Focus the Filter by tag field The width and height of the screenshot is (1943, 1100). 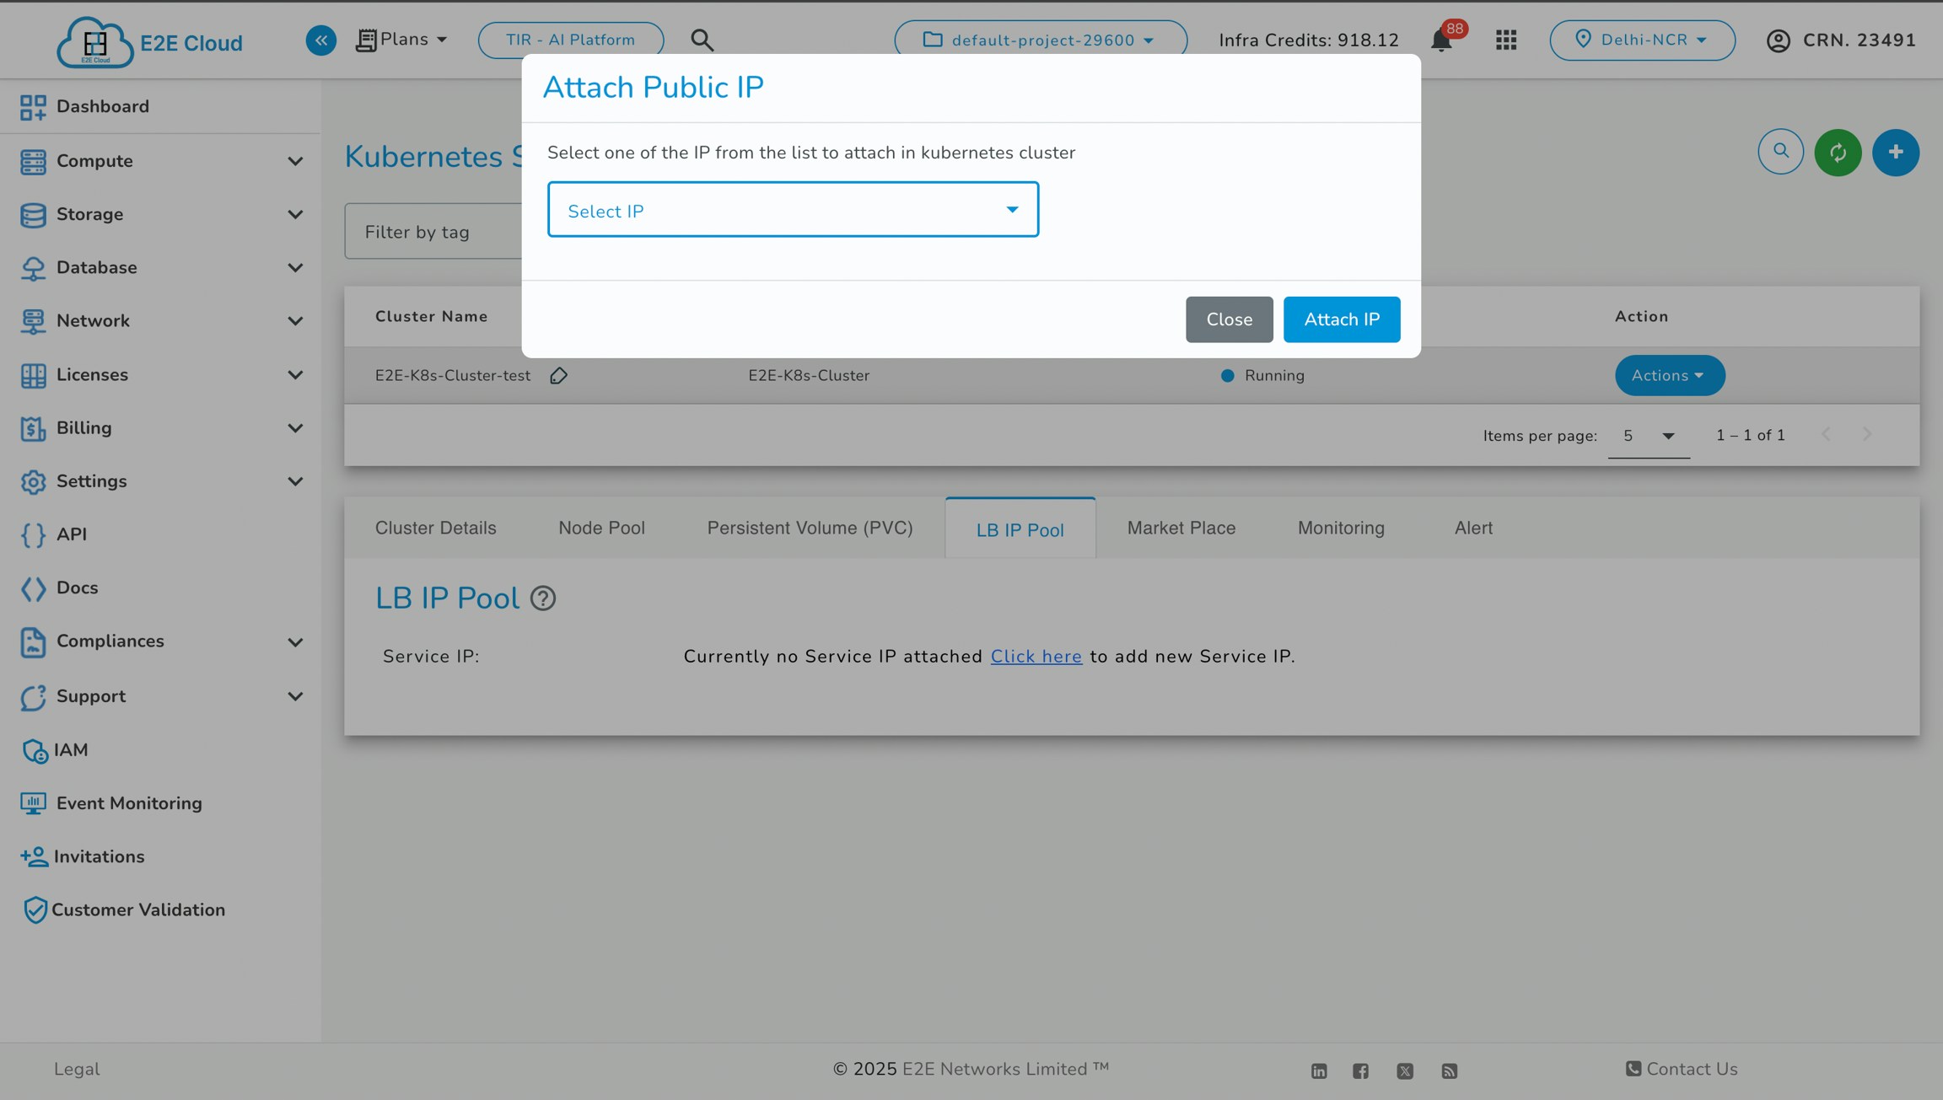tap(433, 231)
